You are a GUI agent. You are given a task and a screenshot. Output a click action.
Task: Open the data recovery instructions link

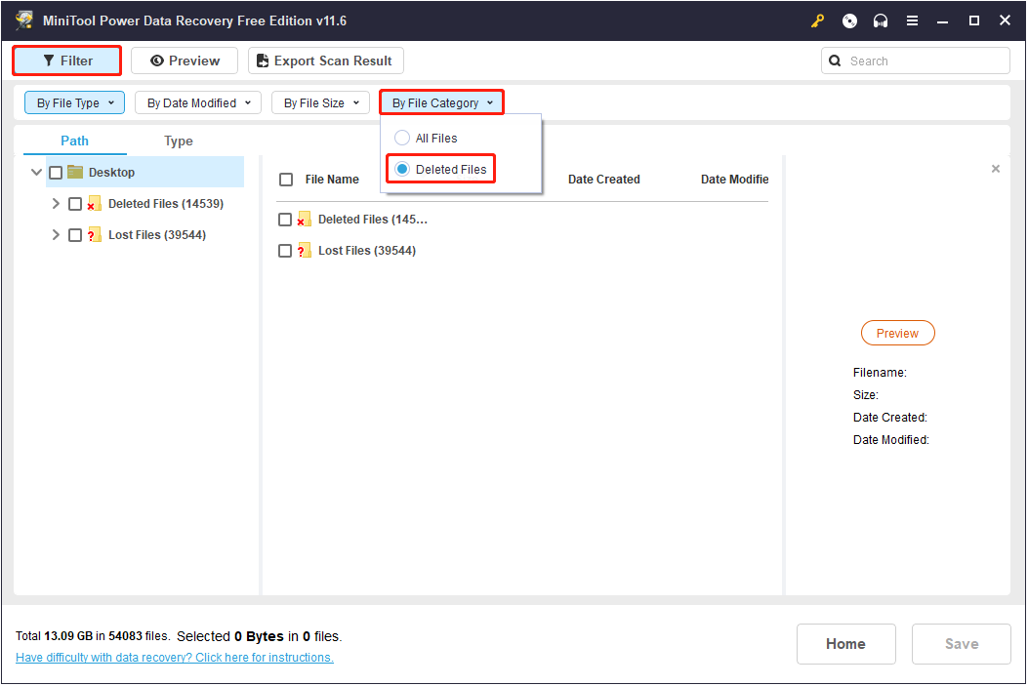click(174, 657)
